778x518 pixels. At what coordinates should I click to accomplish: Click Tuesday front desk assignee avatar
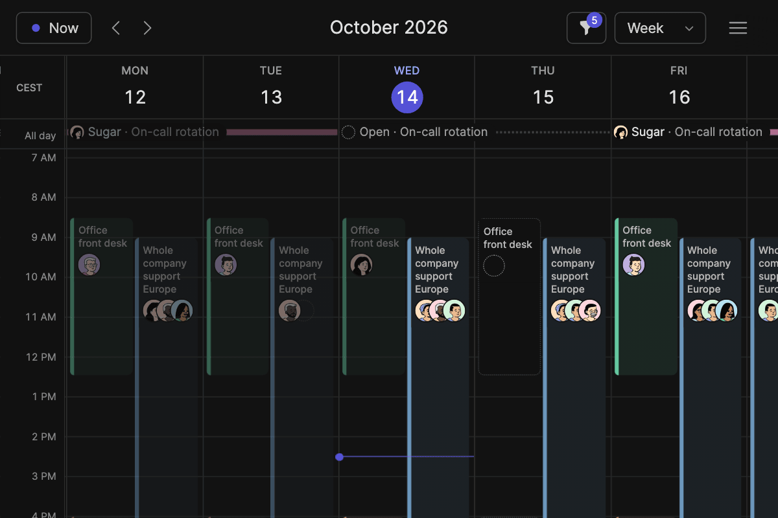[x=226, y=265]
